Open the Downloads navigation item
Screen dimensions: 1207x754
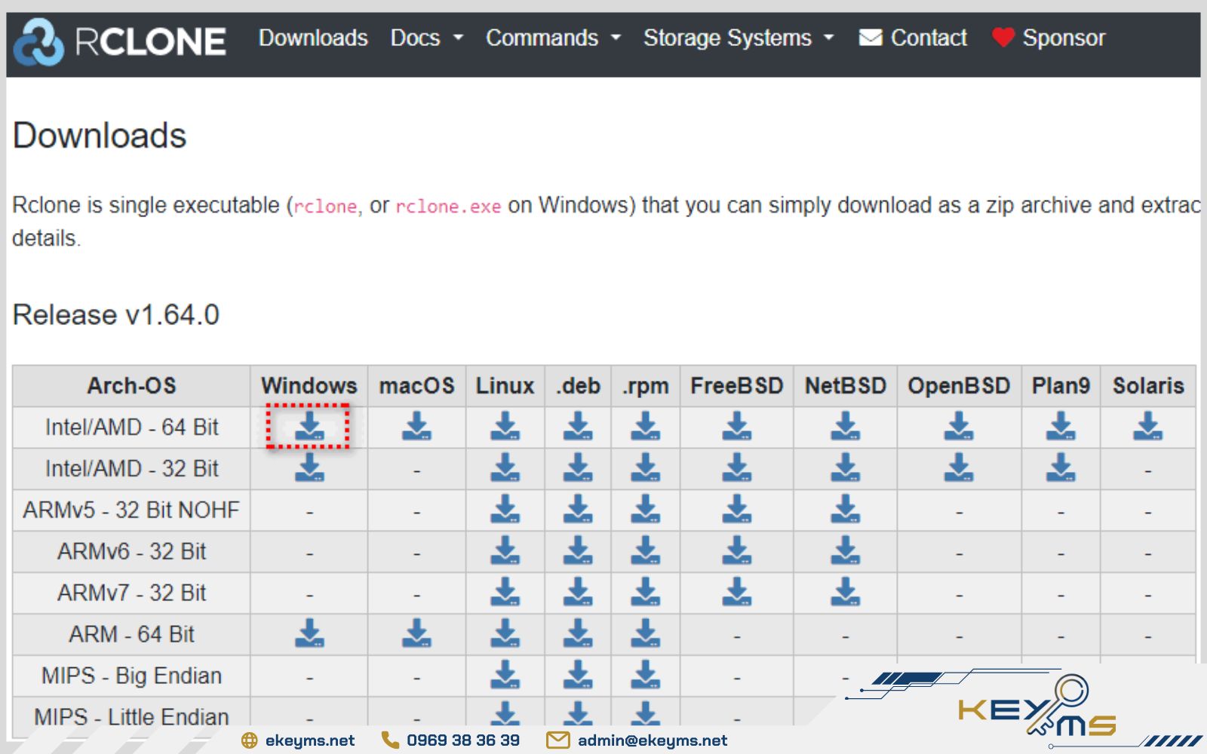[x=313, y=38]
